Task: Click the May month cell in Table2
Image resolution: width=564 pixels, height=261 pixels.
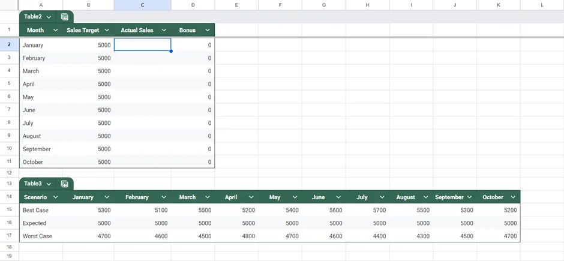Action: 41,97
